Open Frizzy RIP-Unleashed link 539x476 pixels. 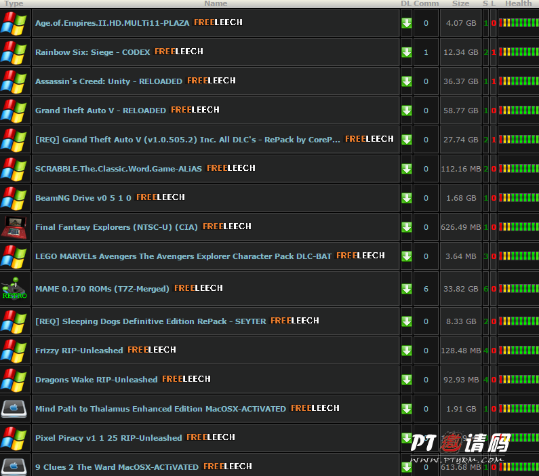coord(79,351)
